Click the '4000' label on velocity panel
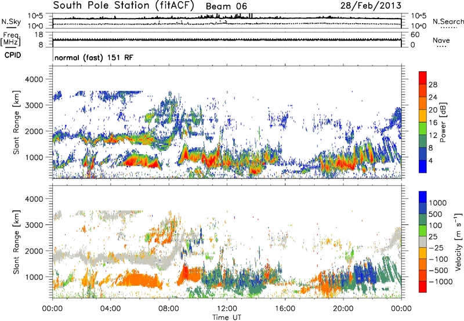The height and width of the screenshot is (321, 464). click(34, 199)
